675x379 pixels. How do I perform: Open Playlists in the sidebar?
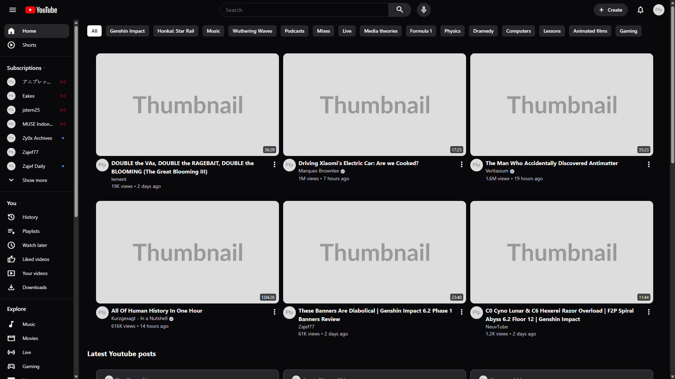37,231
